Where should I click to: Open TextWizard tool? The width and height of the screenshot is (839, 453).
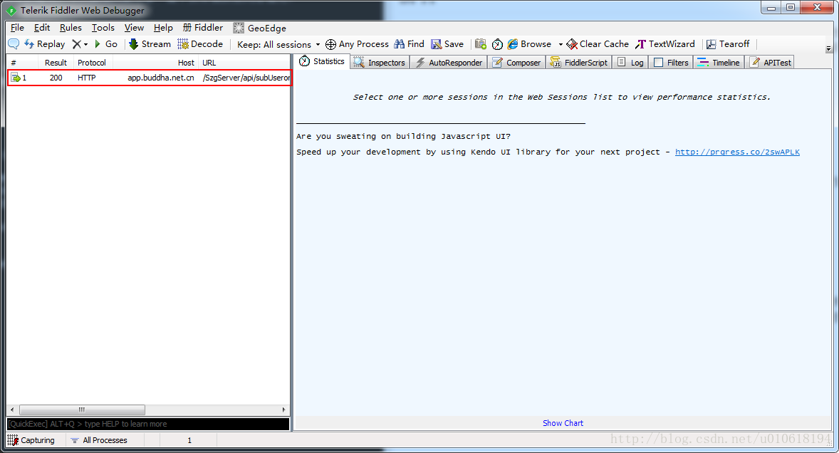(x=665, y=44)
